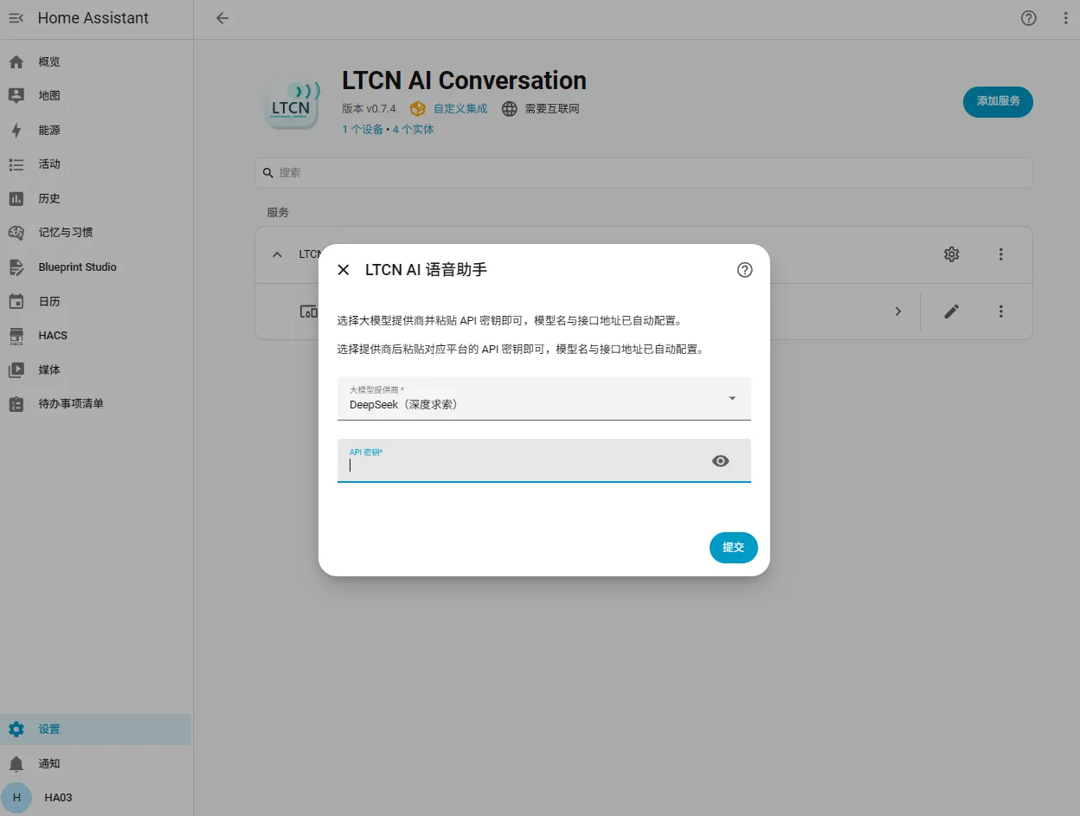Open the help icon in top bar
This screenshot has height=816, width=1080.
[1029, 18]
